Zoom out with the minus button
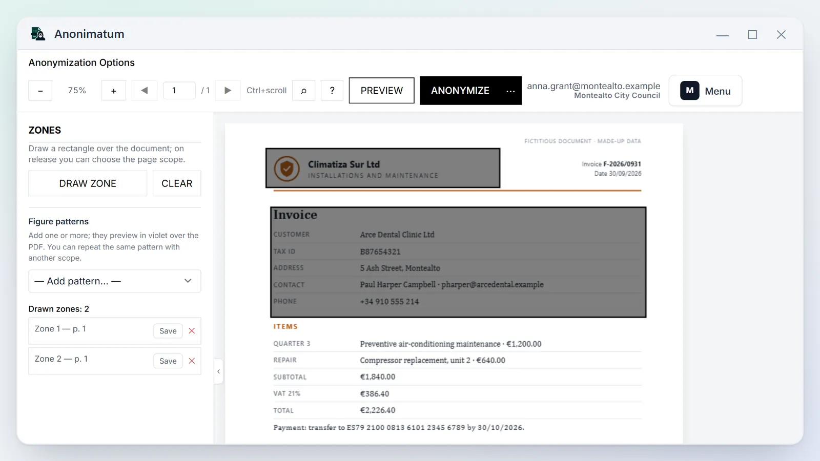 (x=40, y=91)
